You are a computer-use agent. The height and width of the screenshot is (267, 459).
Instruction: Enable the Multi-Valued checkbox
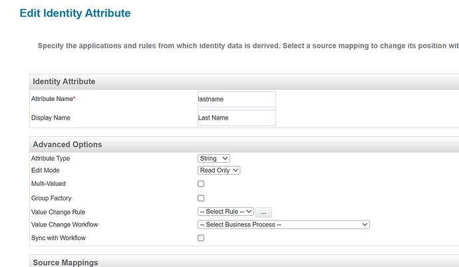click(x=201, y=183)
